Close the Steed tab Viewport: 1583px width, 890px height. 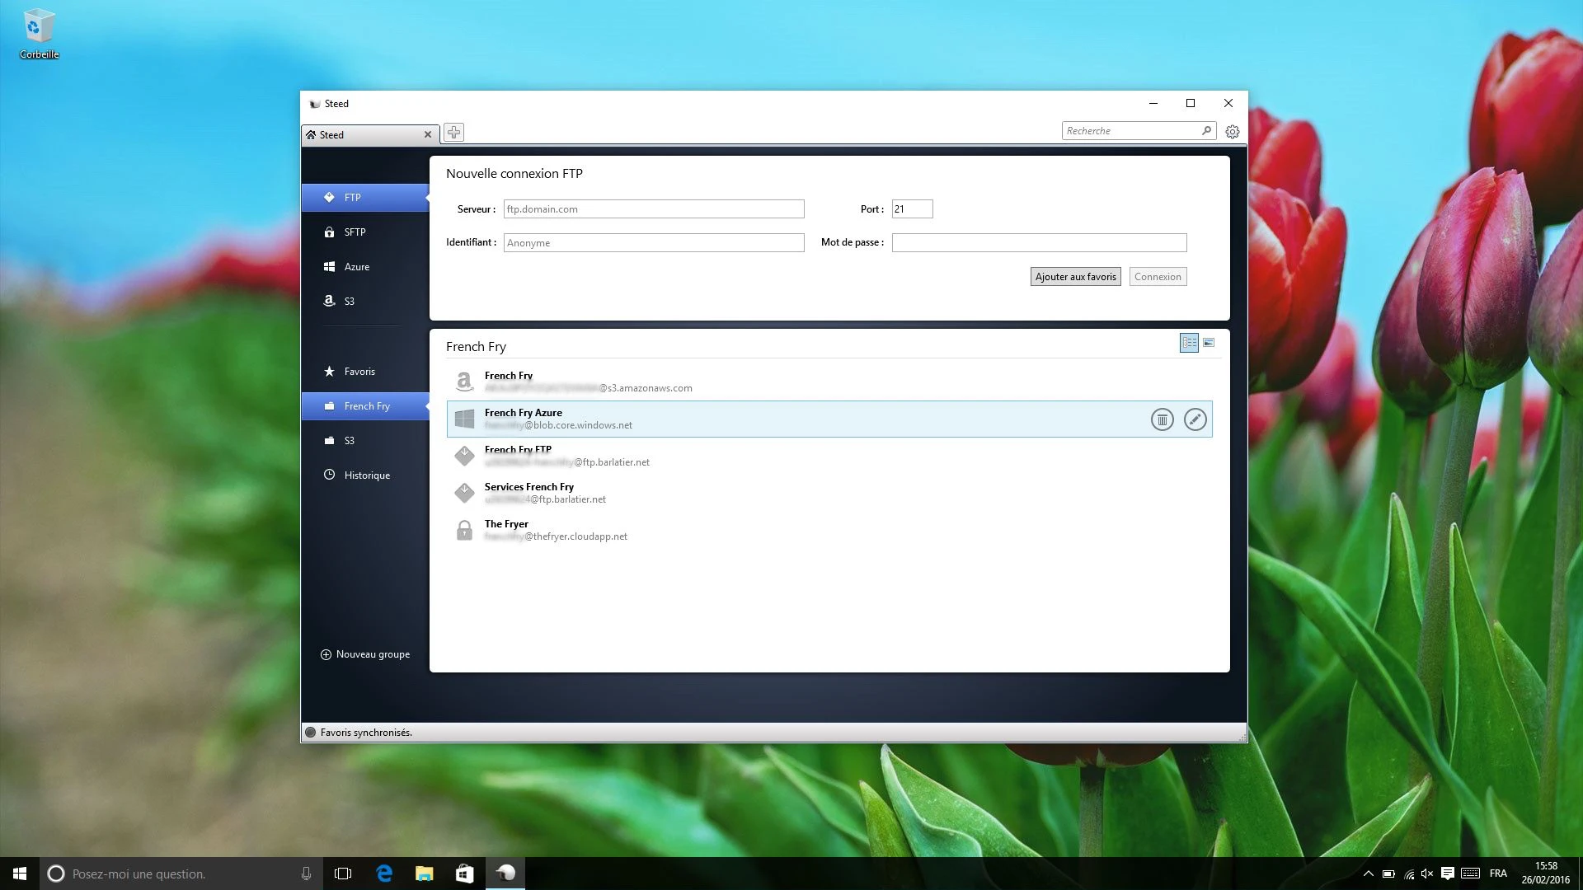click(x=428, y=134)
